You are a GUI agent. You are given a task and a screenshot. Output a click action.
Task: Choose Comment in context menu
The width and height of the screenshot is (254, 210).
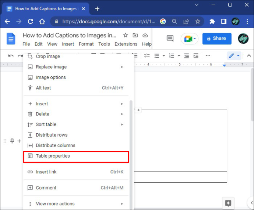(76, 188)
